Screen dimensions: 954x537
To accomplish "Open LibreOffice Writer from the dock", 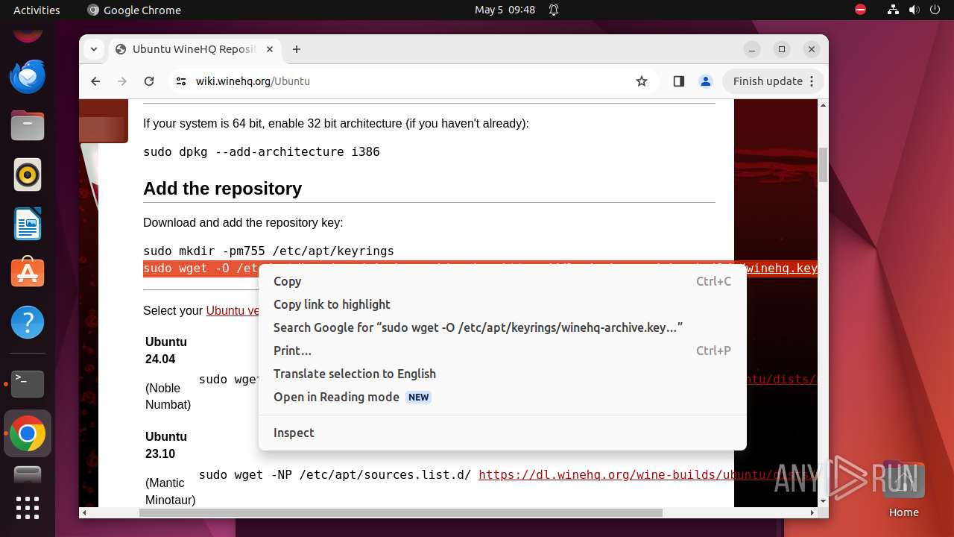I will (x=28, y=224).
